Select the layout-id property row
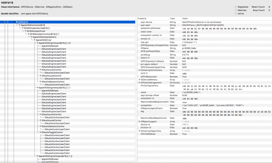The height and width of the screenshot is (163, 272). pos(205,58)
